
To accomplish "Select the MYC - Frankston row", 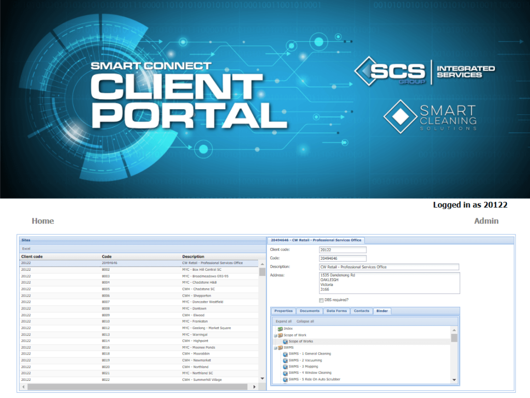I will [139, 321].
